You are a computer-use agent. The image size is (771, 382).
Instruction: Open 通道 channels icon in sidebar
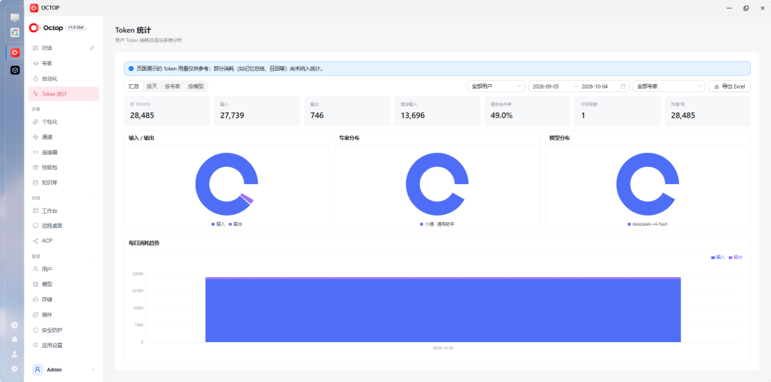click(35, 137)
